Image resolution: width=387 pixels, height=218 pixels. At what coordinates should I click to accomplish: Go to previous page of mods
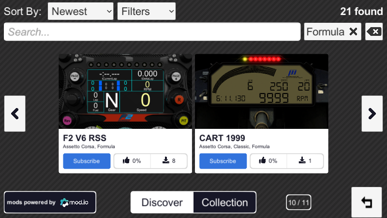point(15,114)
